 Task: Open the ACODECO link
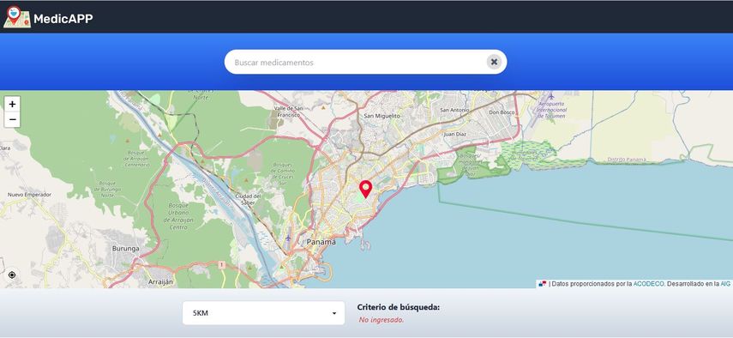648,284
